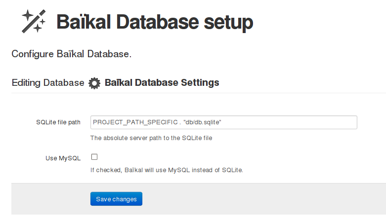386x221 pixels.
Task: Click the absolute server path help text
Action: point(151,138)
